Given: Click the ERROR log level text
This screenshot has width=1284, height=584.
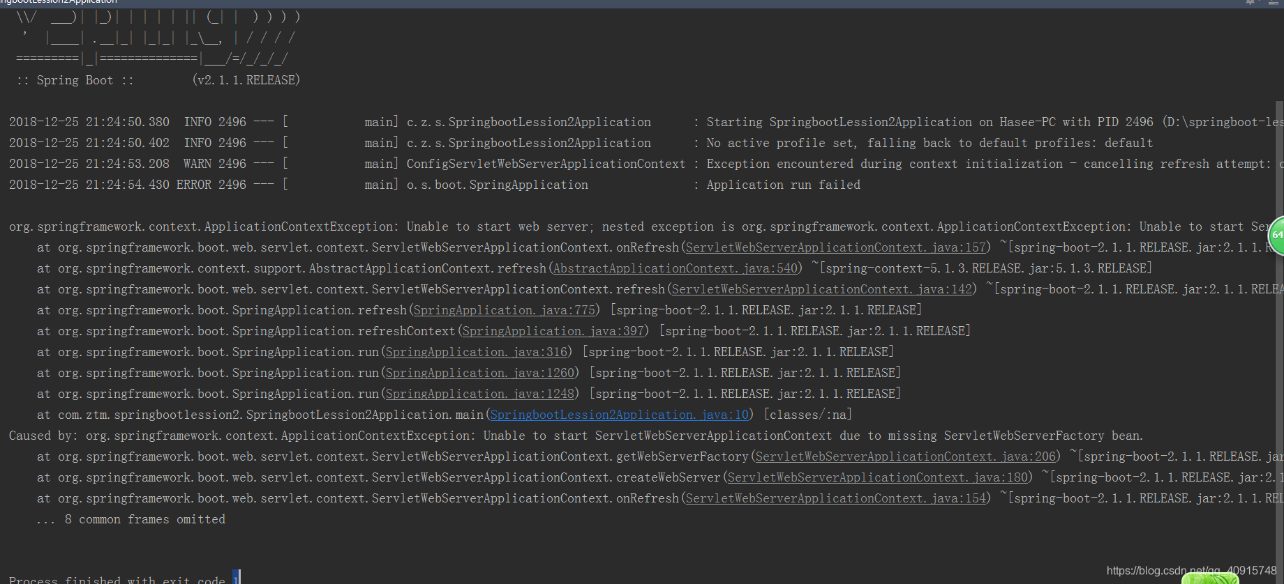Looking at the screenshot, I should click(193, 185).
